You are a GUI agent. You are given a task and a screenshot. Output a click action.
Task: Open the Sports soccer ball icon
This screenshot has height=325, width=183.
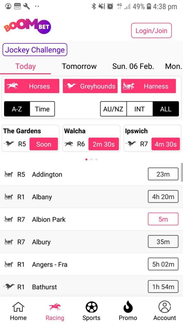pos(91,307)
